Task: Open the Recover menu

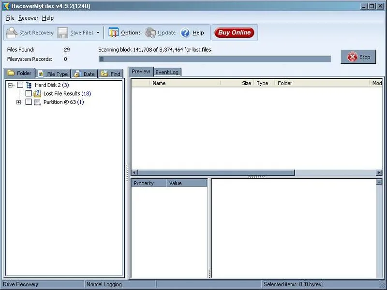Action: 29,18
